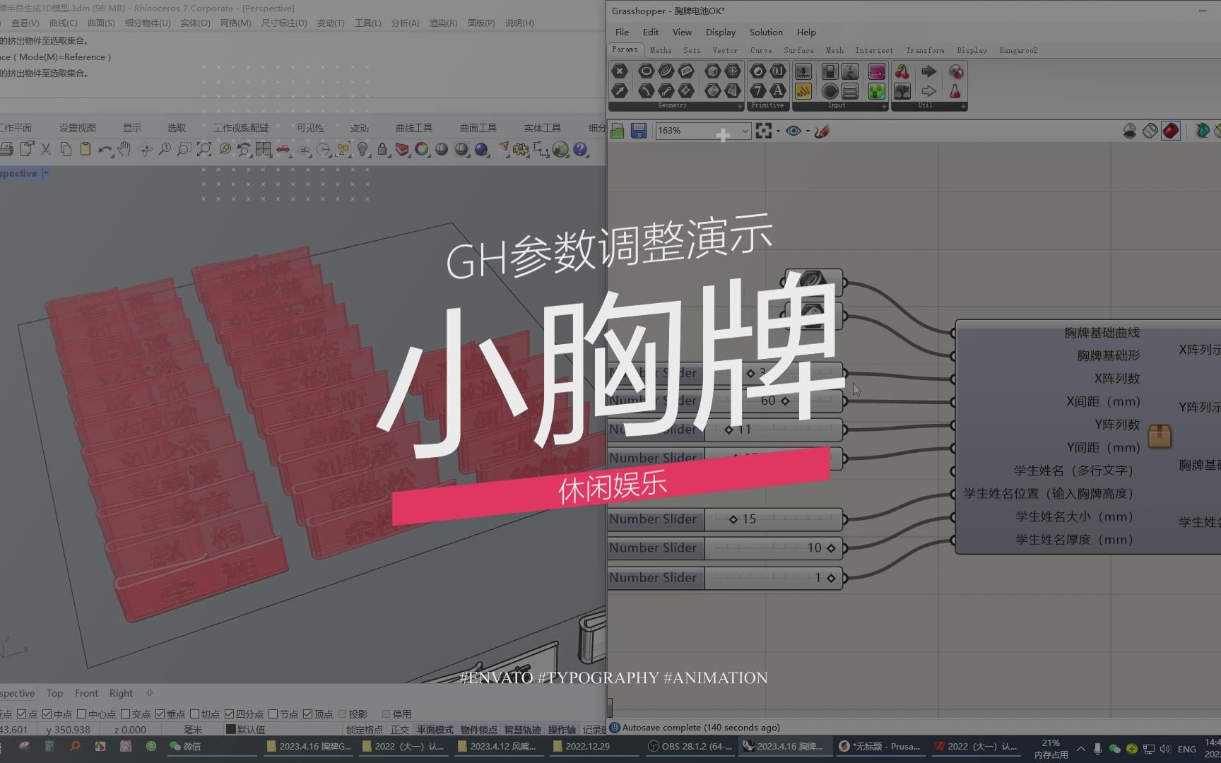Enable the 切点 osnap checkbox
The image size is (1221, 763).
(x=194, y=714)
